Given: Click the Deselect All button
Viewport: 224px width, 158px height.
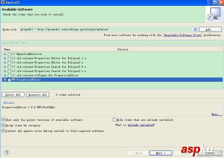Looking at the screenshot, I should click(x=38, y=95).
